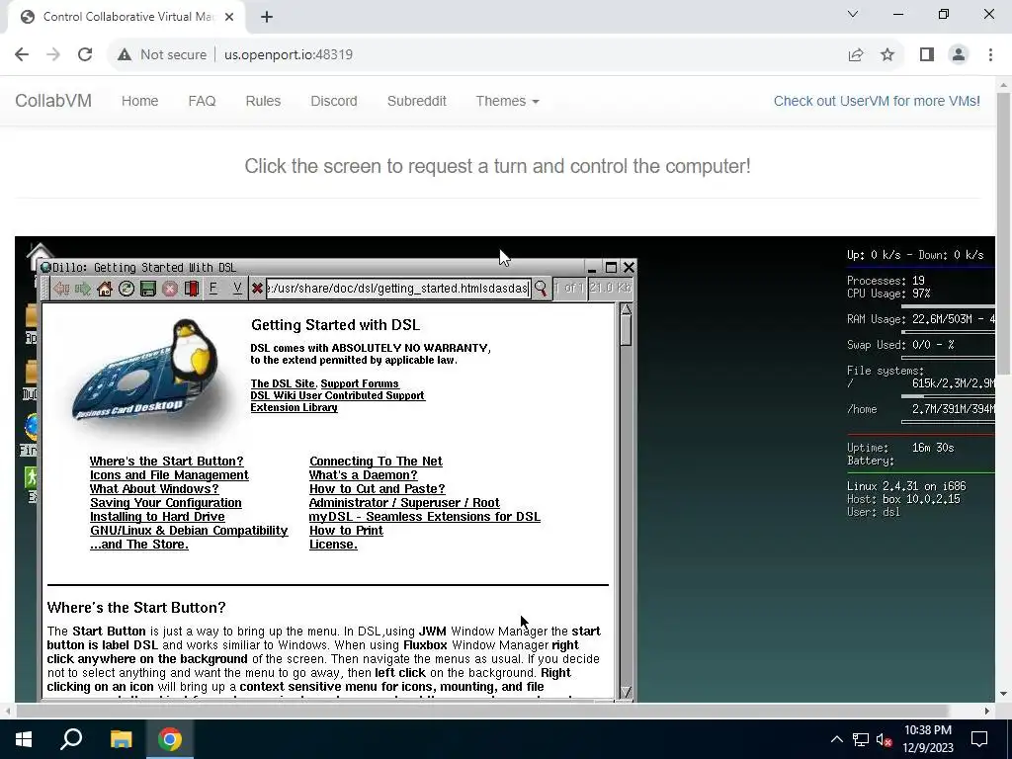Screen dimensions: 1012x759
Task: Close the Control Collaborative Virtual tab
Action: tap(229, 17)
